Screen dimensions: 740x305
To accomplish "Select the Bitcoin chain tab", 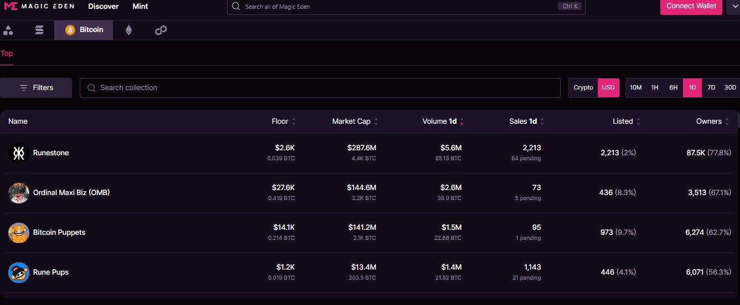I will point(84,30).
